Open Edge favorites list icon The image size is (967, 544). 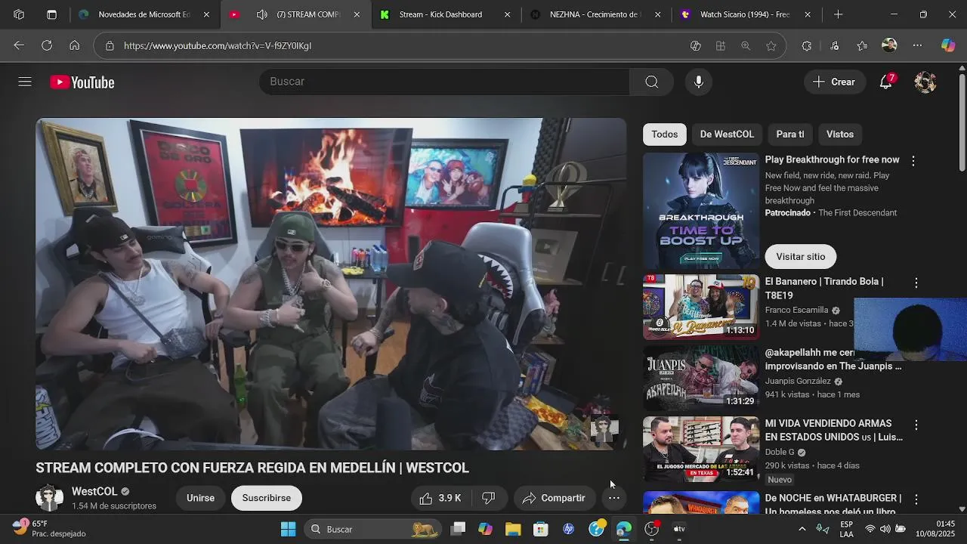click(x=862, y=45)
